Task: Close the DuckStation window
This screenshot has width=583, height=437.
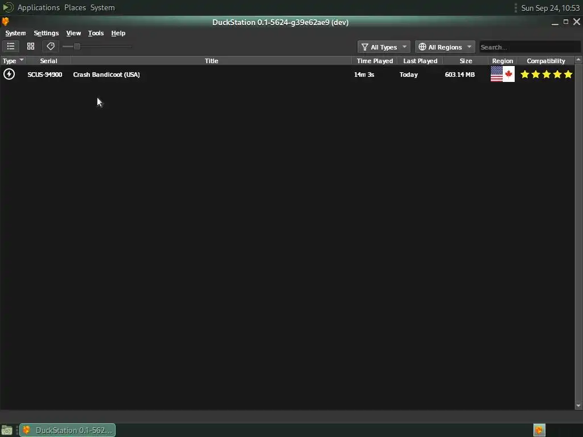Action: (577, 22)
